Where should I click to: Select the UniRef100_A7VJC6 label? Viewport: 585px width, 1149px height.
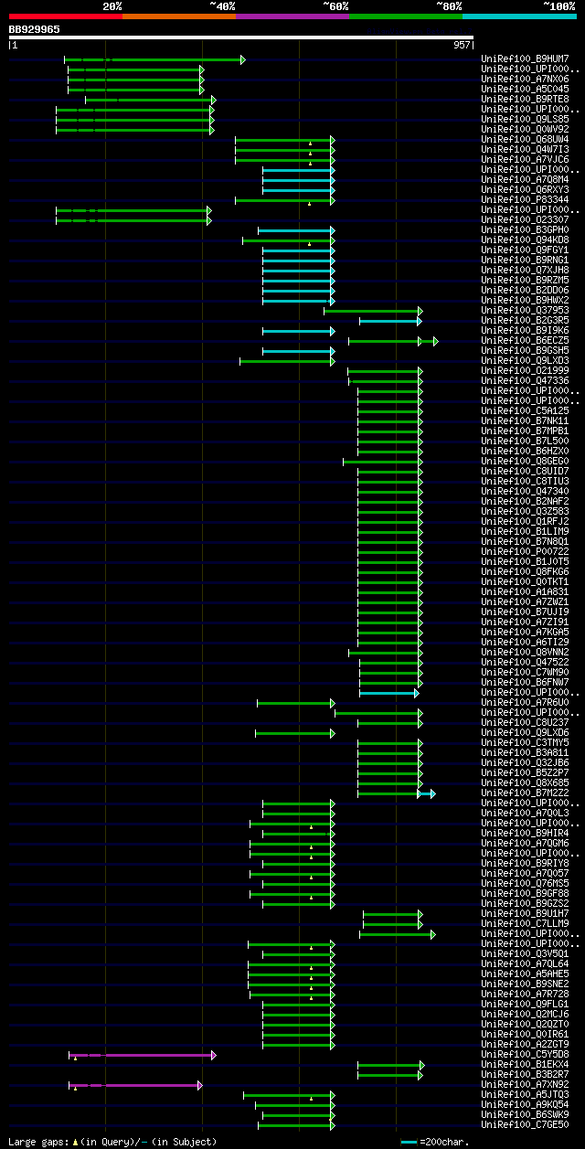tap(525, 160)
